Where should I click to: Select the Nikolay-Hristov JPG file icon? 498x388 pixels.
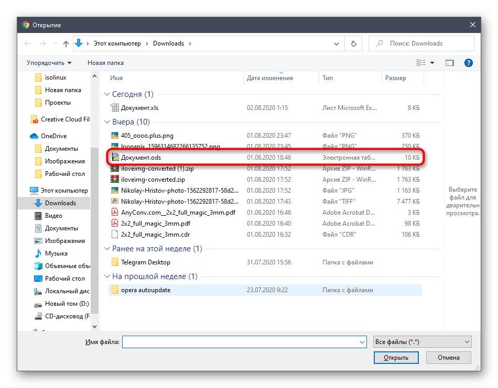[x=115, y=191]
